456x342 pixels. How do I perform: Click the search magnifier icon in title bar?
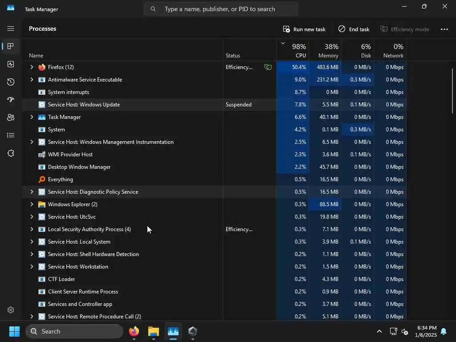pos(153,9)
